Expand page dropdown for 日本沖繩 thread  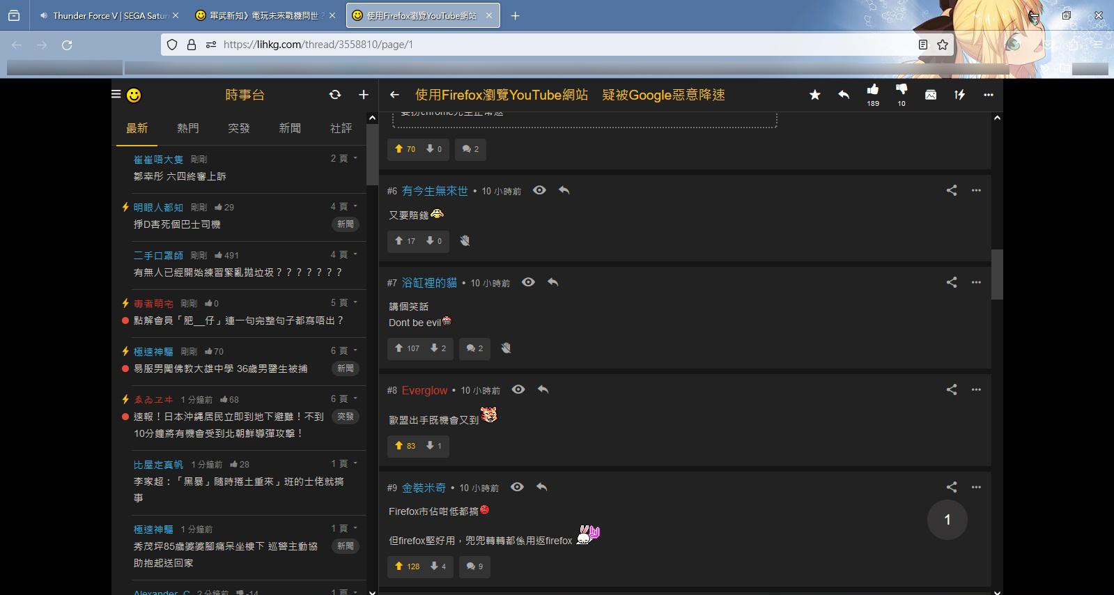344,399
